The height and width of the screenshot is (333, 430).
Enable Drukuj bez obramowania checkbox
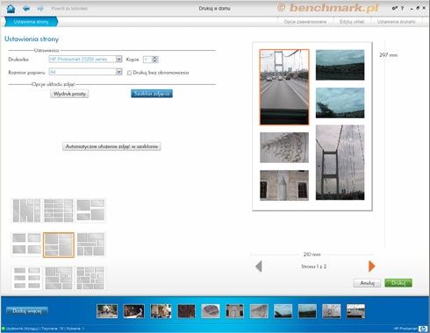[129, 73]
